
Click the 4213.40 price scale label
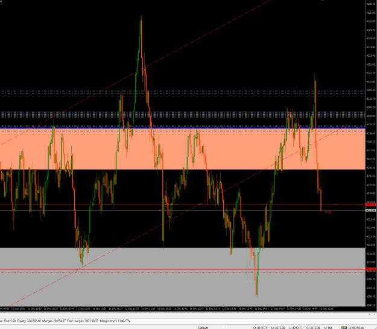click(370, 219)
